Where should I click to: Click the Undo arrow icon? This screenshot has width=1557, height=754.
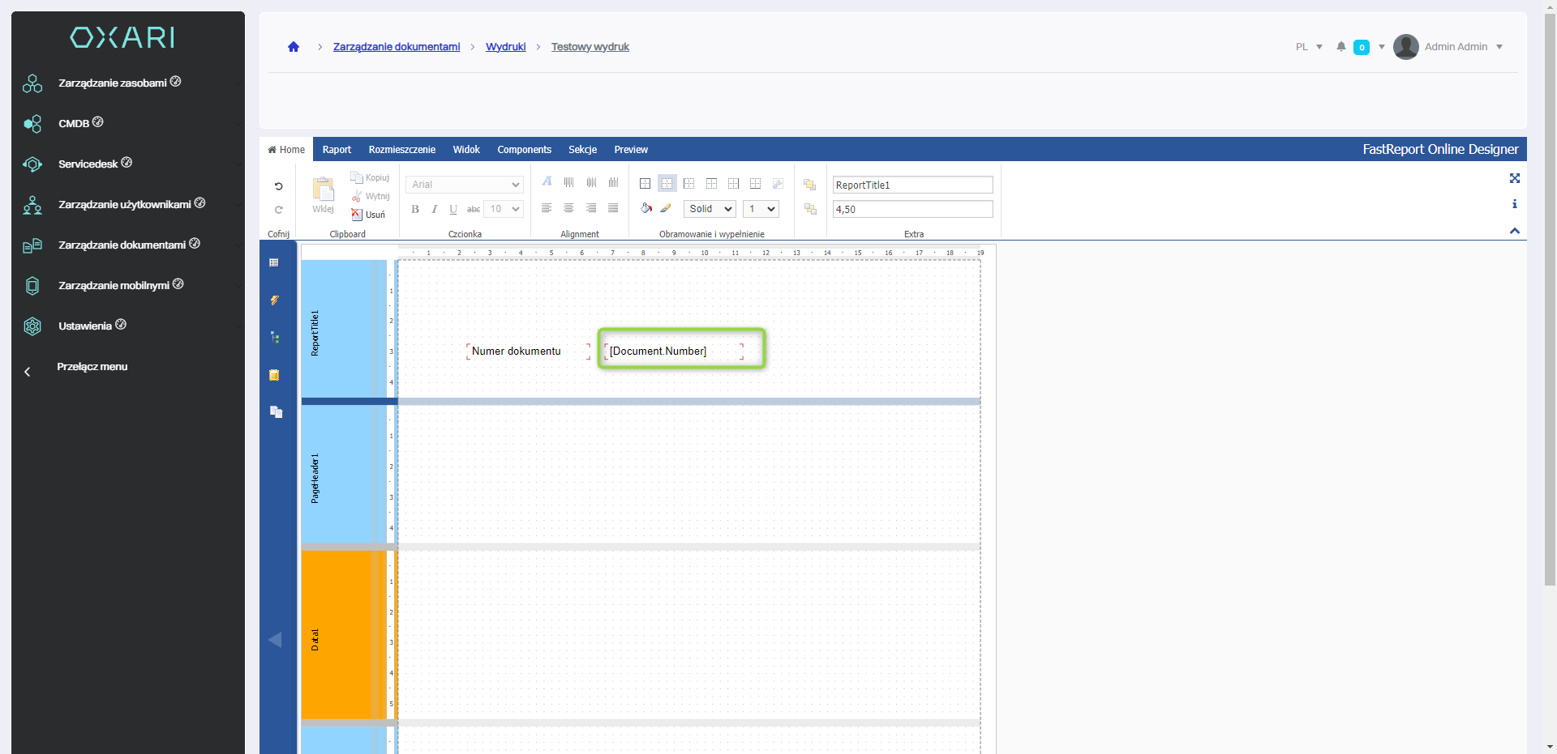click(x=278, y=186)
